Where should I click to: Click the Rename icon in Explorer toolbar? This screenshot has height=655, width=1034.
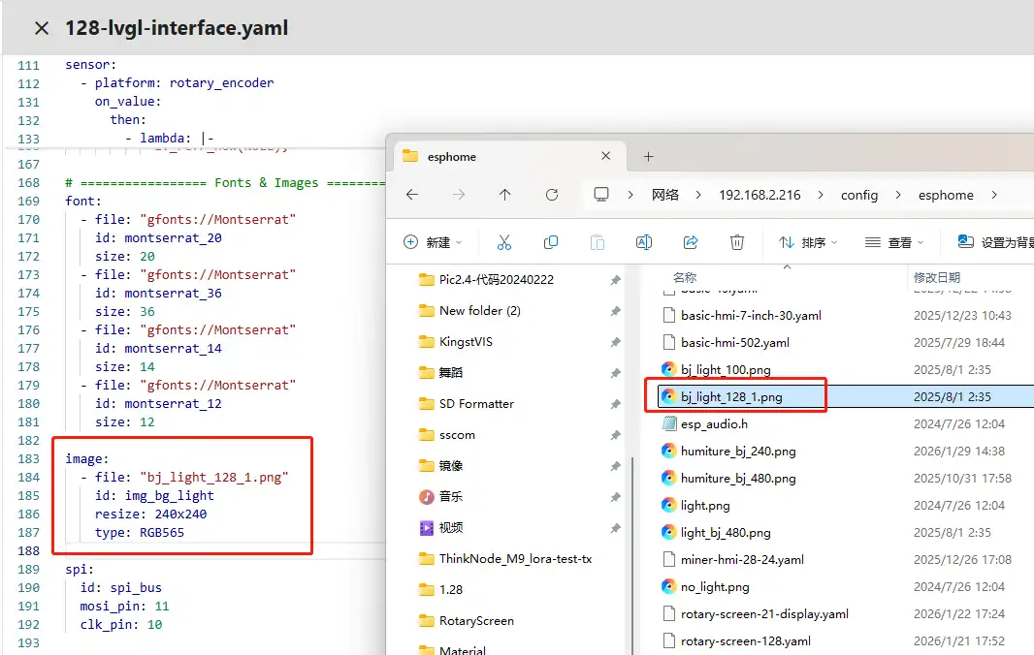pos(643,242)
